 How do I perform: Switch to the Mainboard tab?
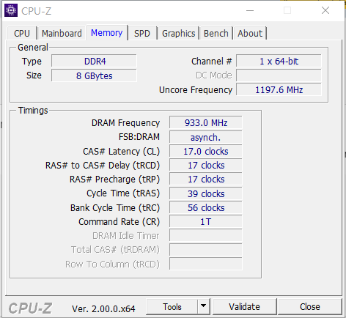pyautogui.click(x=62, y=33)
